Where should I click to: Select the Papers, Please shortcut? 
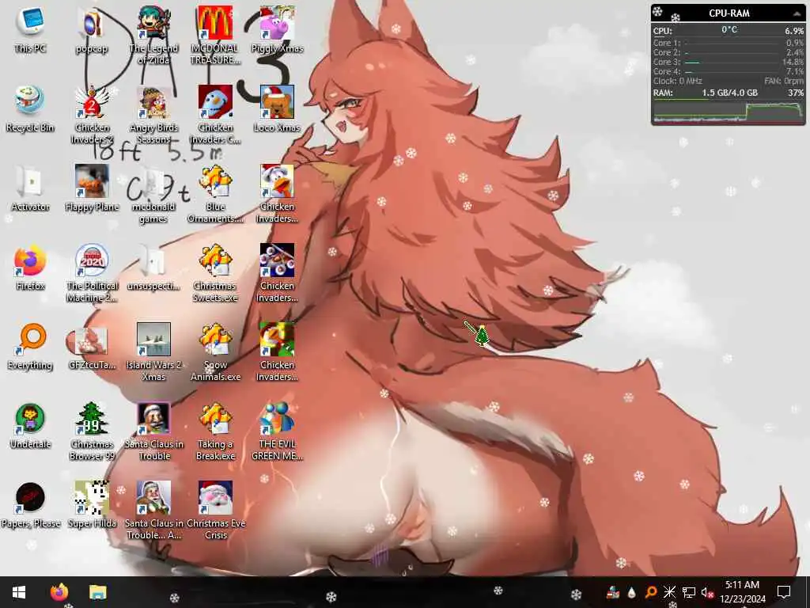pyautogui.click(x=30, y=505)
